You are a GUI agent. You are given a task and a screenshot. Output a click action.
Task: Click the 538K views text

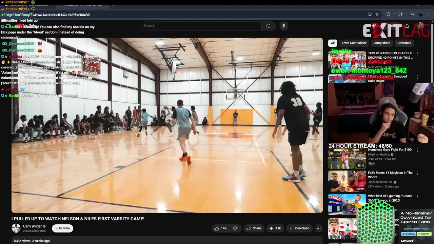[22, 241]
